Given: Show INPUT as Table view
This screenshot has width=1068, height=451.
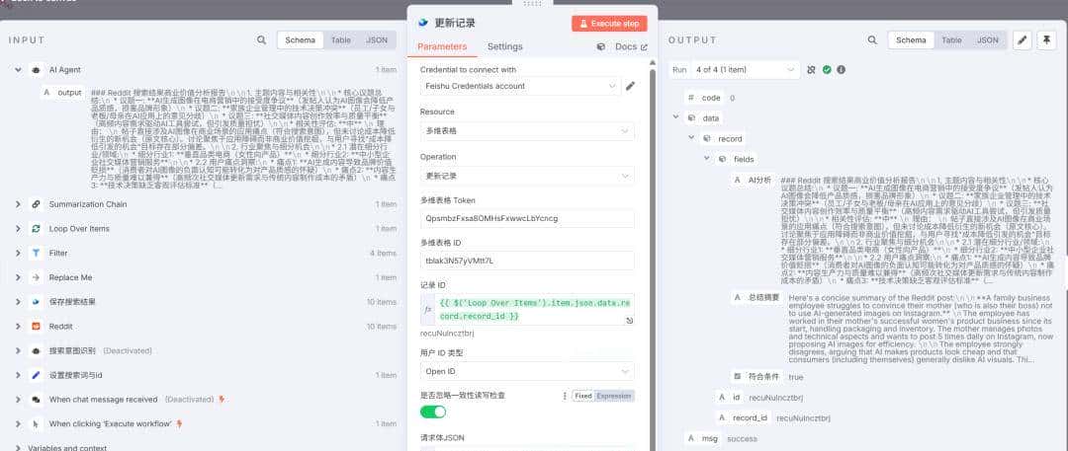Looking at the screenshot, I should (340, 40).
